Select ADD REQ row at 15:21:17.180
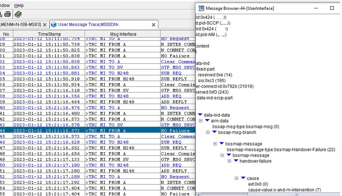This screenshot has height=196, width=342. point(97,165)
